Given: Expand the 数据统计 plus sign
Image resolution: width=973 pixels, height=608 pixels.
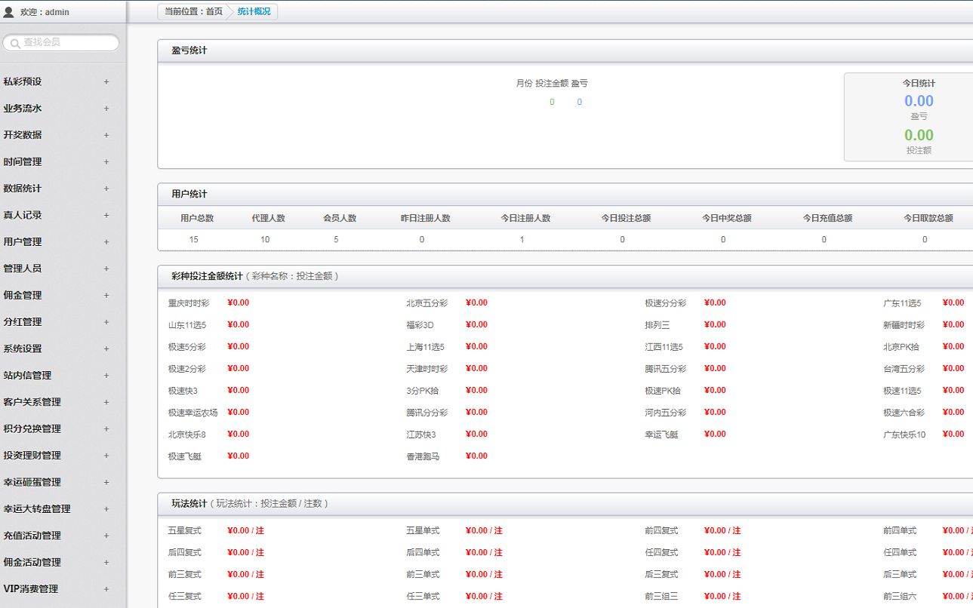Looking at the screenshot, I should [x=106, y=189].
